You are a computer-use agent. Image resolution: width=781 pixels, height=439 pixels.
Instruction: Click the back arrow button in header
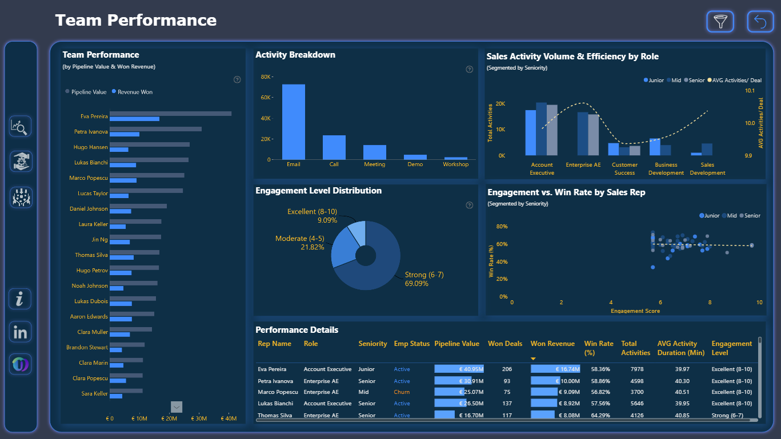pyautogui.click(x=760, y=22)
